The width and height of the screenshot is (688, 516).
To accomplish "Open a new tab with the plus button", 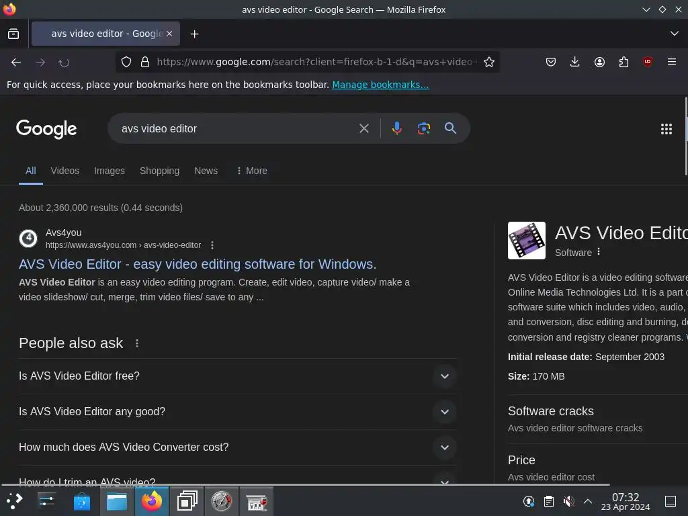I will [x=194, y=34].
